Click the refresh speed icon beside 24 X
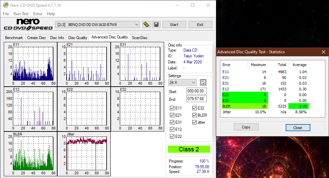 [x=203, y=82]
